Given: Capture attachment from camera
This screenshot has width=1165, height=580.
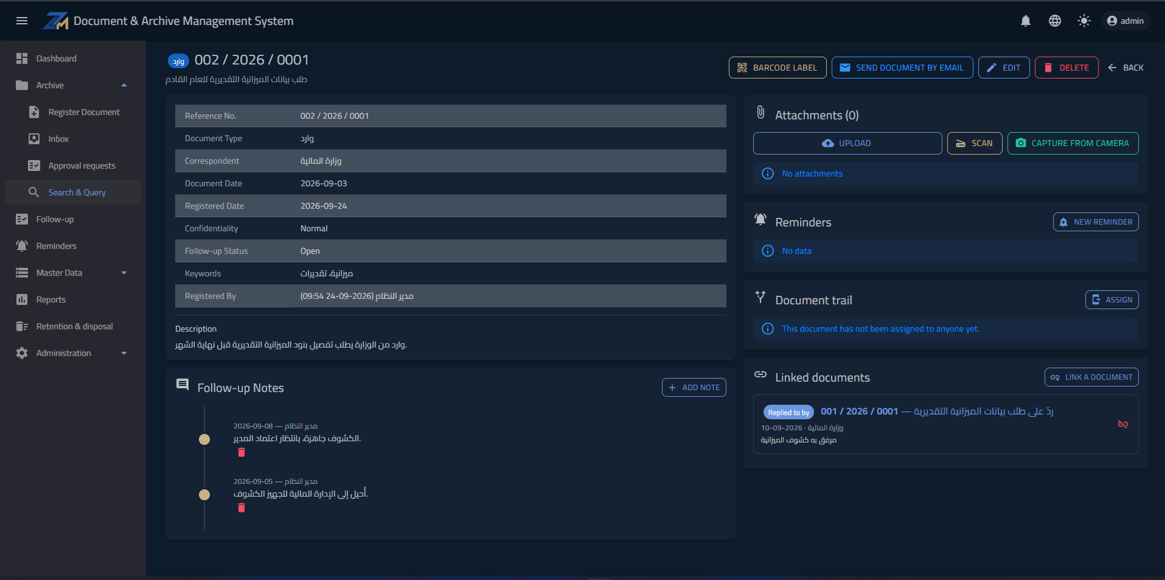Looking at the screenshot, I should (1073, 143).
